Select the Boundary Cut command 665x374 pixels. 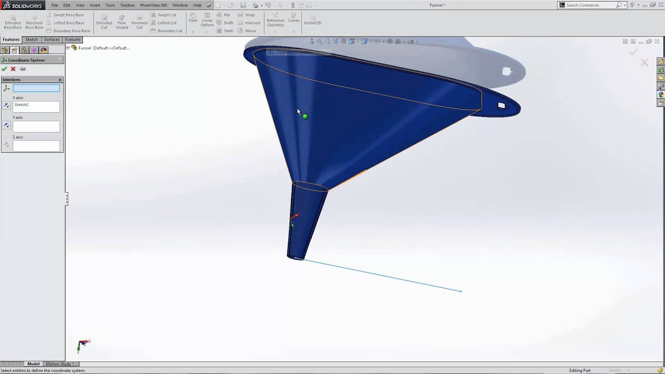pyautogui.click(x=167, y=31)
